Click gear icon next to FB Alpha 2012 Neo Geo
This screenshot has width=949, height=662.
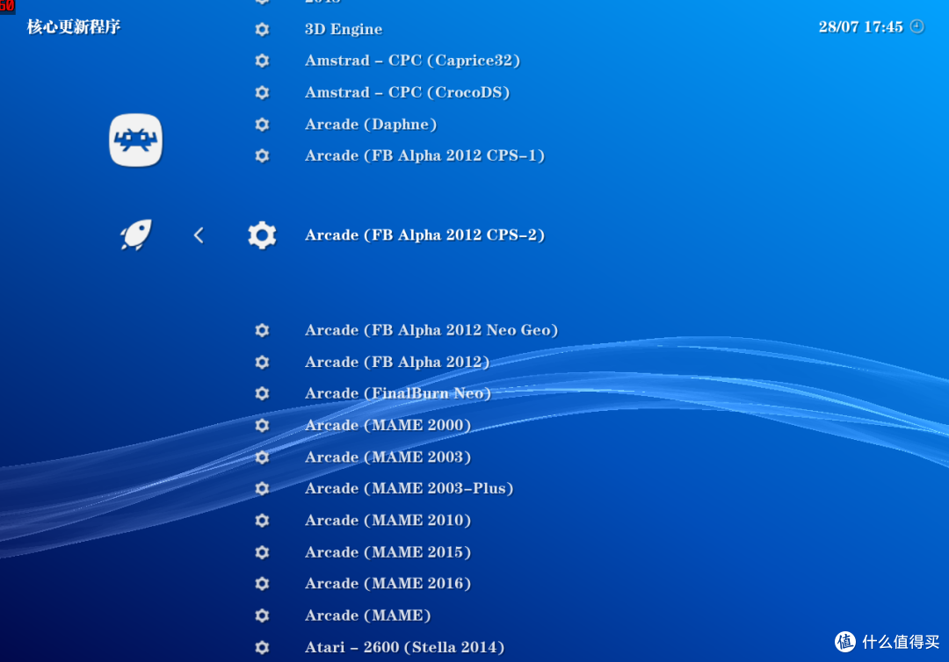coord(262,330)
